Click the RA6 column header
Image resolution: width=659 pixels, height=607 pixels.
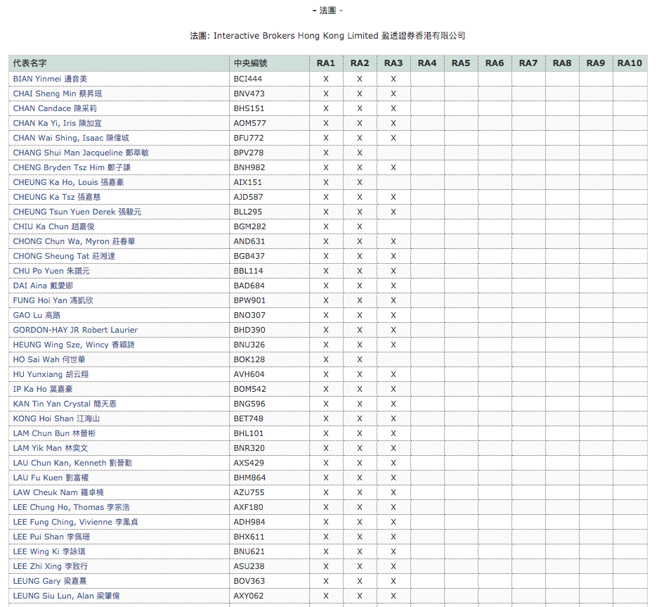pos(495,63)
